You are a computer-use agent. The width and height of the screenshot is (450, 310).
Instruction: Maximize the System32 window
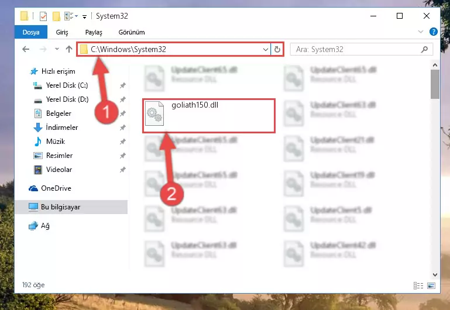(x=400, y=16)
